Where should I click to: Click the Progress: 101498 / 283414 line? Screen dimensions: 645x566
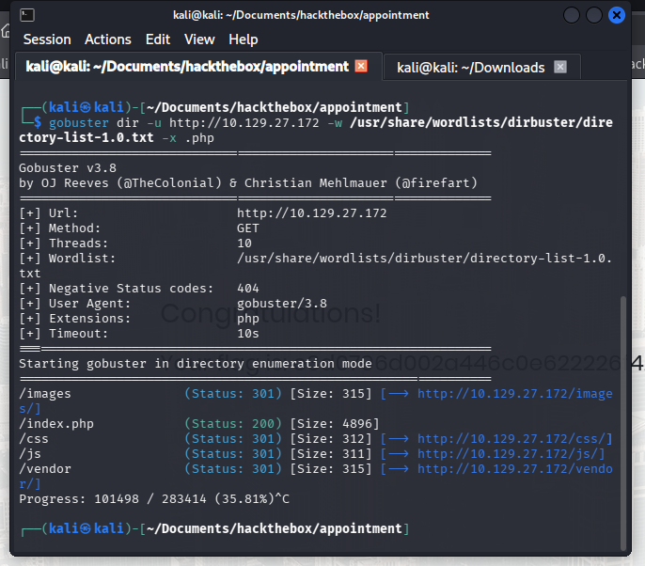point(154,499)
